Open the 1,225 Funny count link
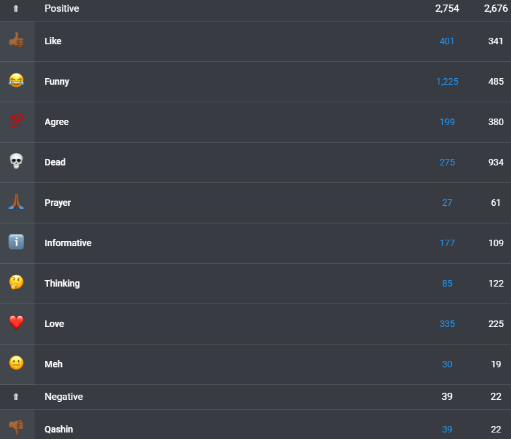 click(x=447, y=81)
